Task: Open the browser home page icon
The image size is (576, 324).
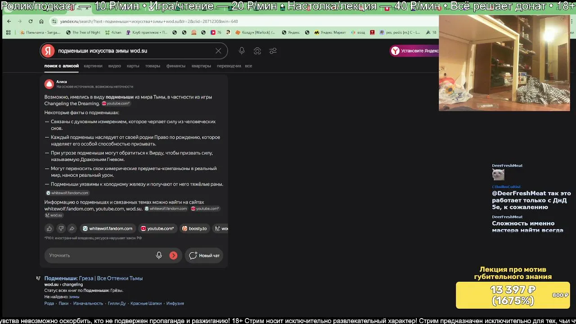Action: pyautogui.click(x=41, y=21)
